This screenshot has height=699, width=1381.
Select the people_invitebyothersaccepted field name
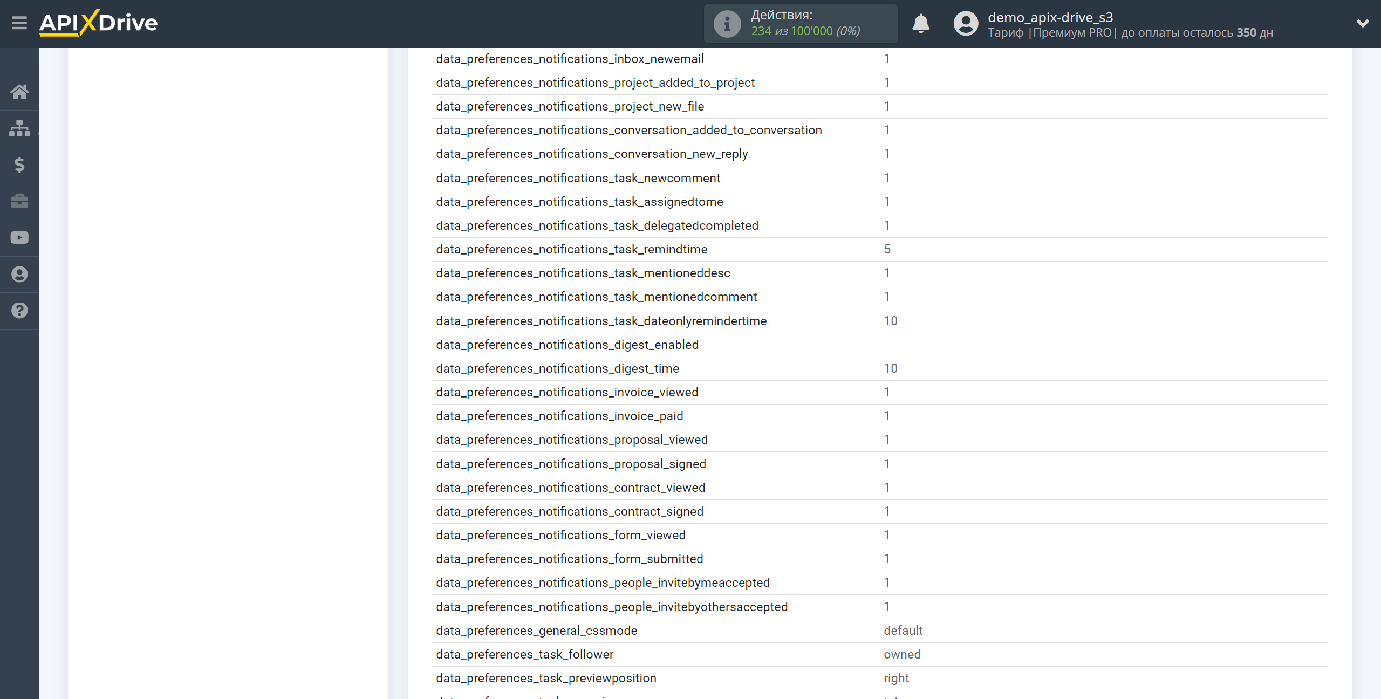tap(612, 607)
